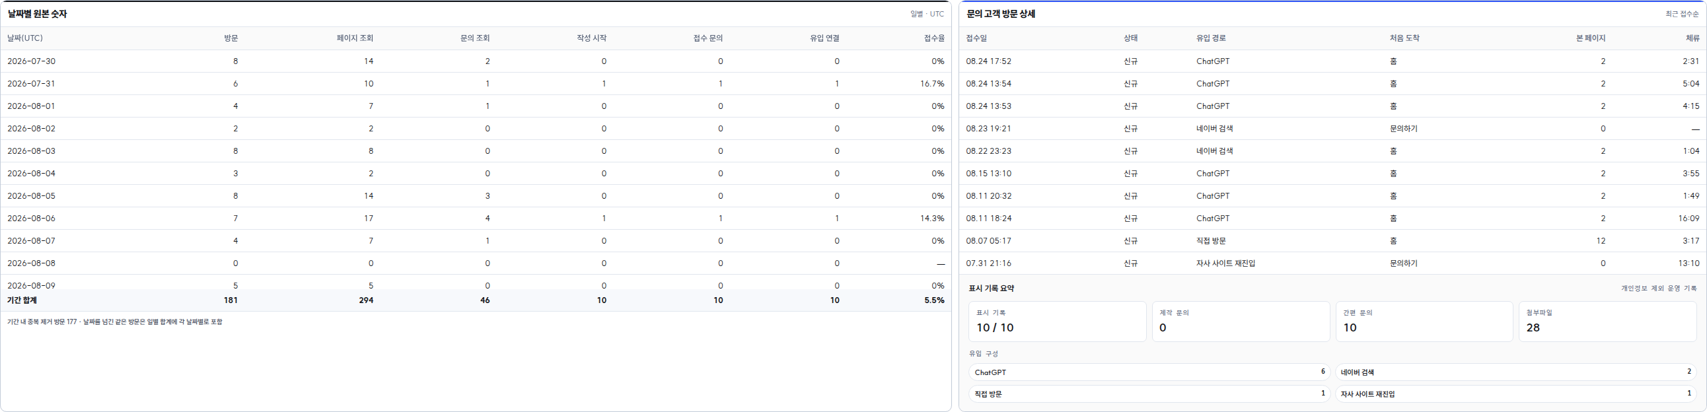Click the 접수율 column header
The width and height of the screenshot is (1707, 412).
click(x=934, y=38)
